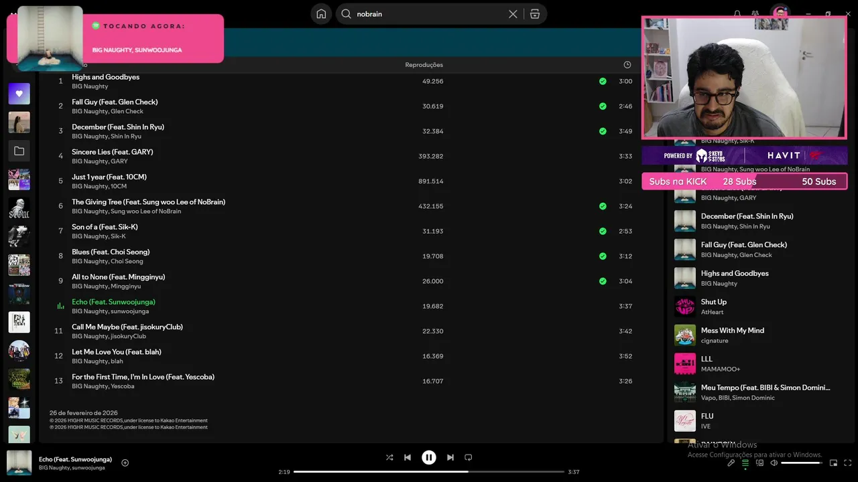Image resolution: width=858 pixels, height=482 pixels.
Task: Toggle saved checkmark for Highs and Goodbyes
Action: pos(603,81)
